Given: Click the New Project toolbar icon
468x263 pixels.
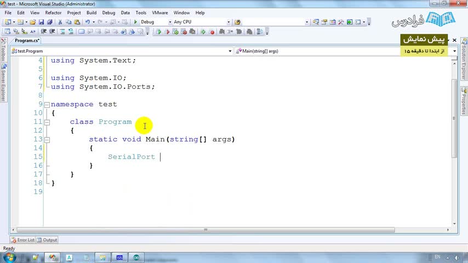Looking at the screenshot, I should click(x=8, y=22).
